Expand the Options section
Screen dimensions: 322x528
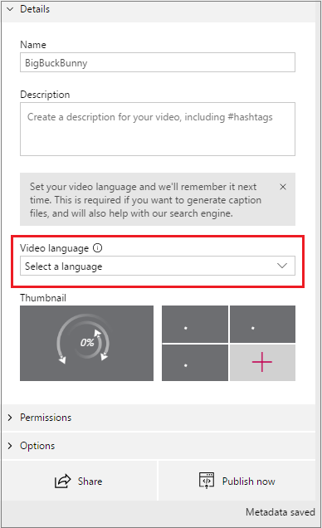[159, 446]
